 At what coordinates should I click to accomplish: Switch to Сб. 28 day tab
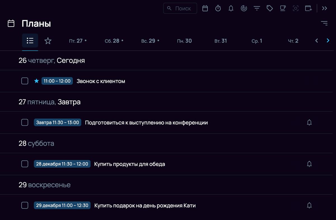113,41
